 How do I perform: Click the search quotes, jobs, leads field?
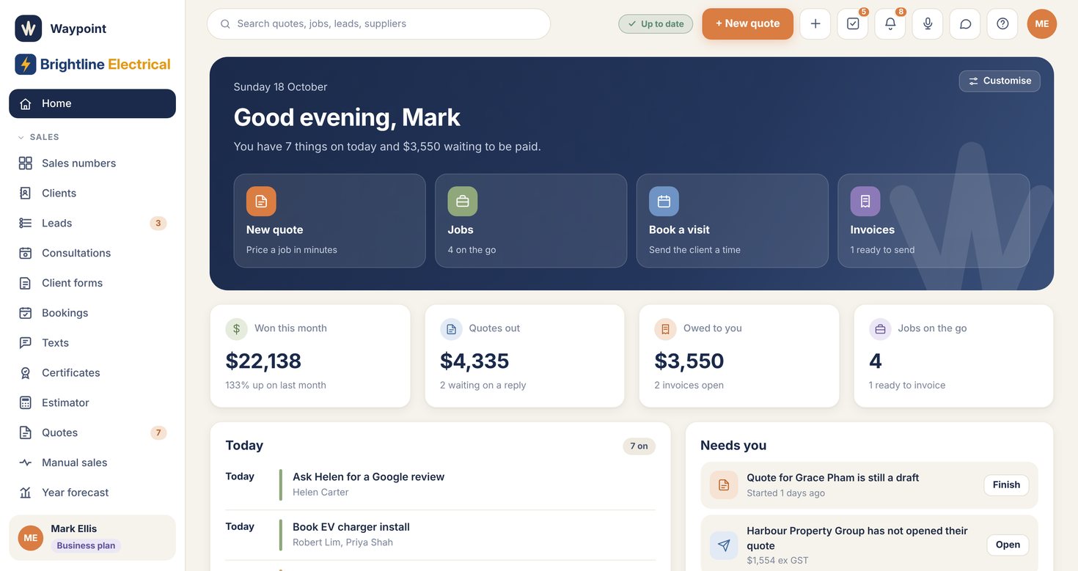click(x=378, y=23)
